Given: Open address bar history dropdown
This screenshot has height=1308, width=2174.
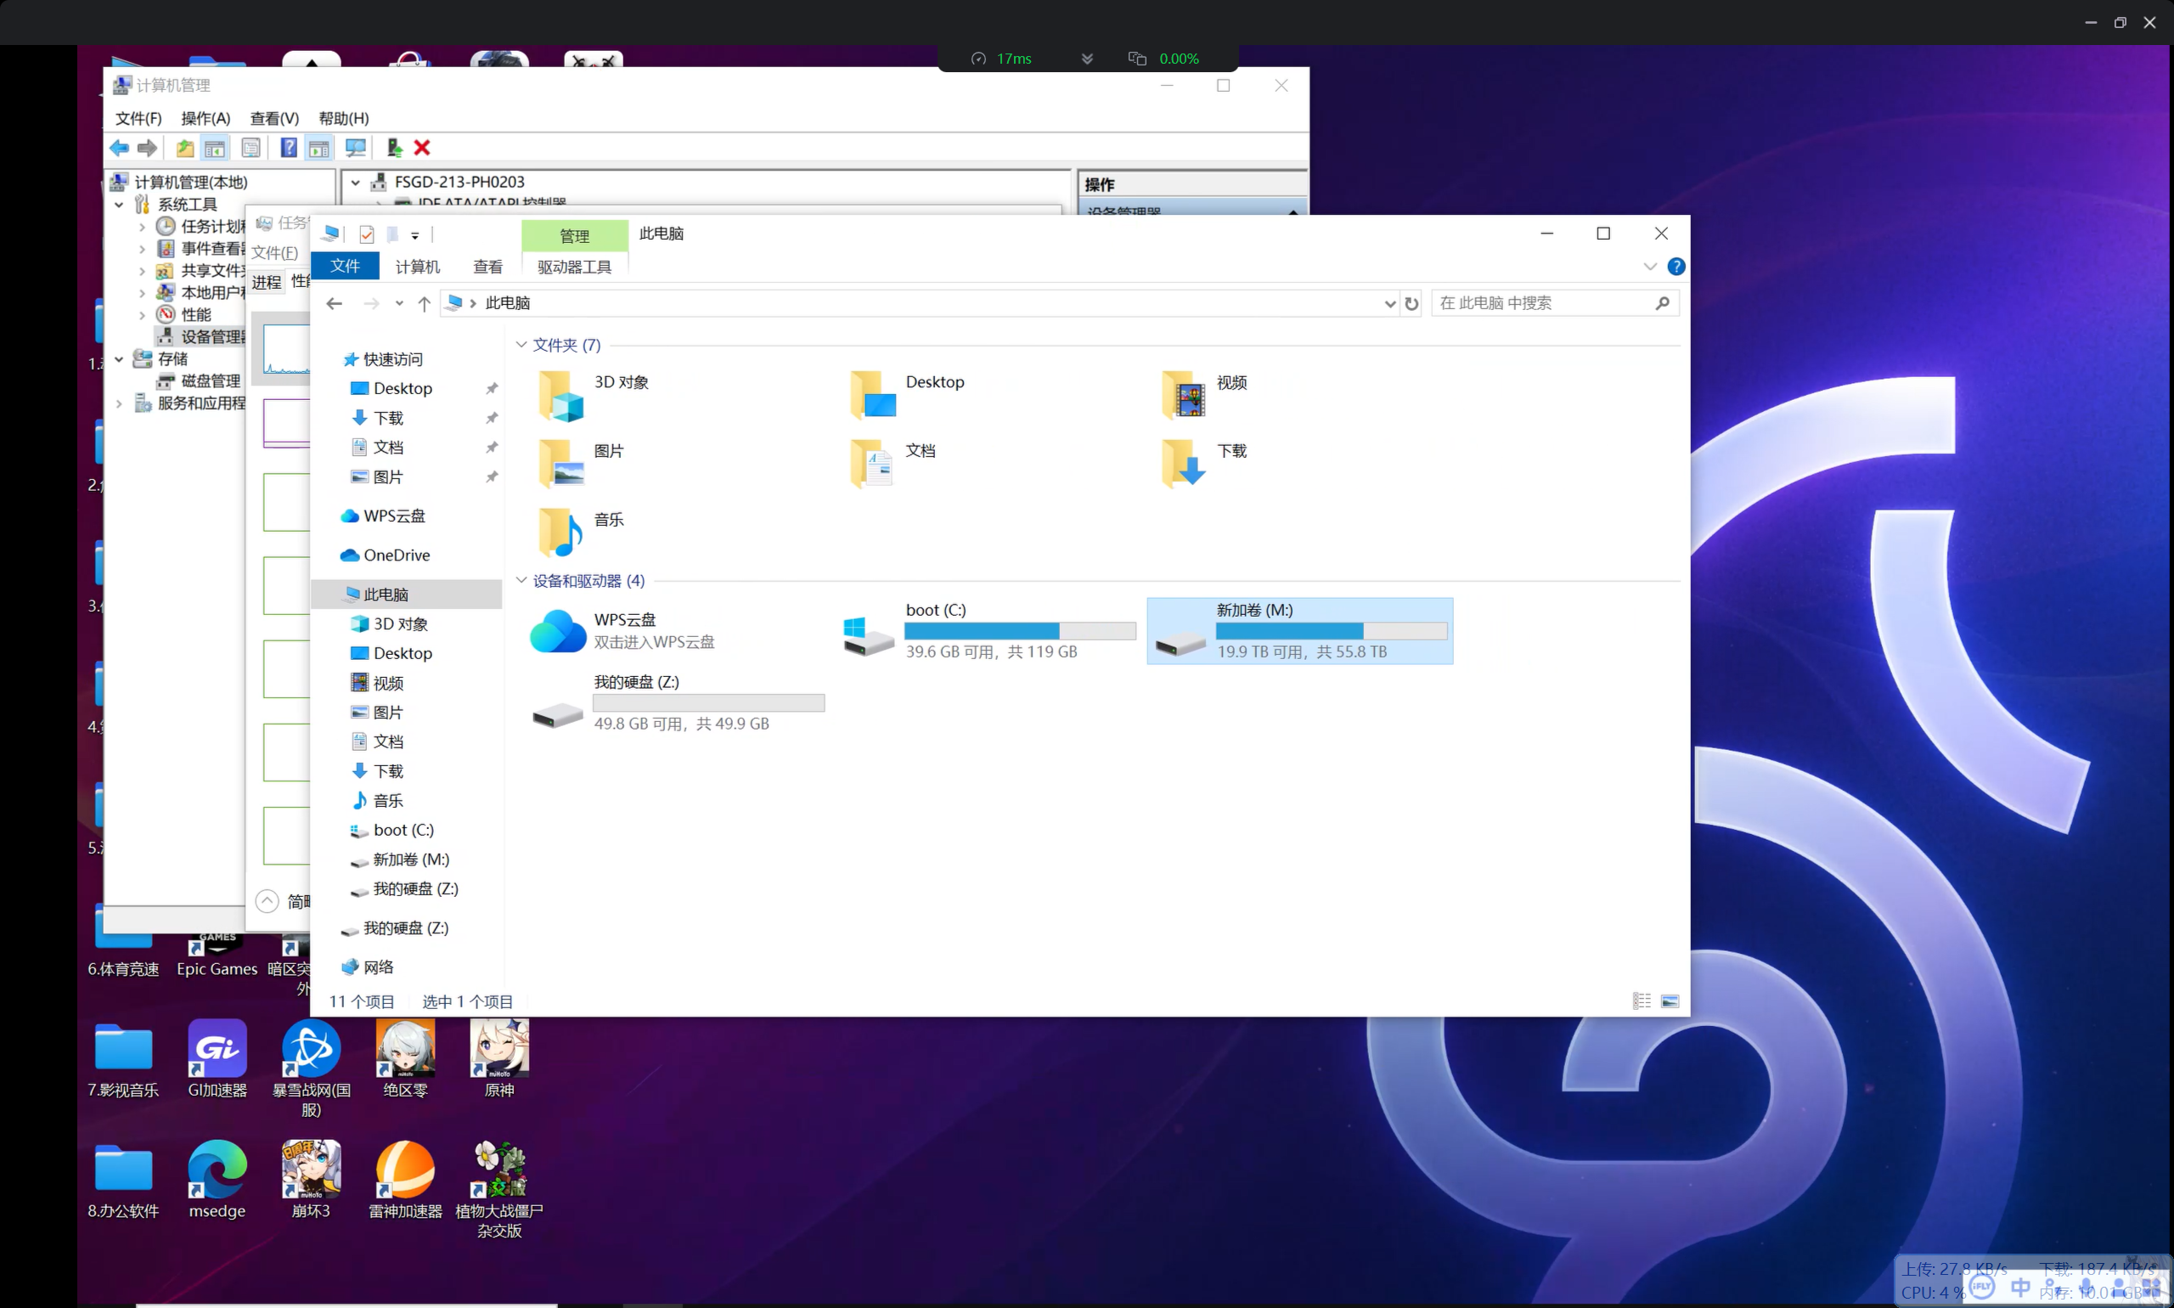Looking at the screenshot, I should pos(1389,303).
